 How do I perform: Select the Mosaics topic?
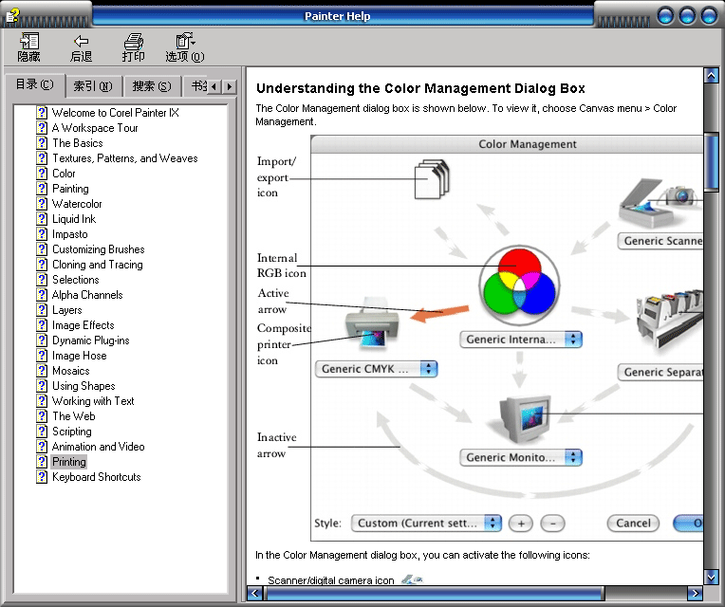(71, 371)
